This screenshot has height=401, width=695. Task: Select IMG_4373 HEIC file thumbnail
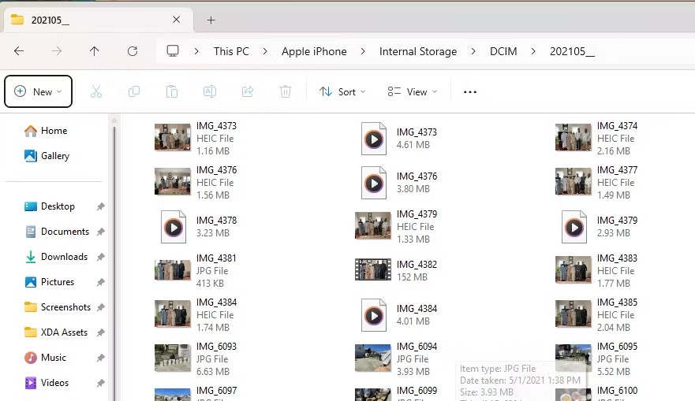click(173, 137)
